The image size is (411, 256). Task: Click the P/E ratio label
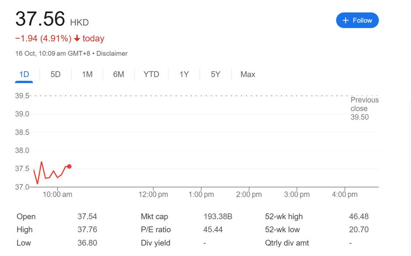156,230
